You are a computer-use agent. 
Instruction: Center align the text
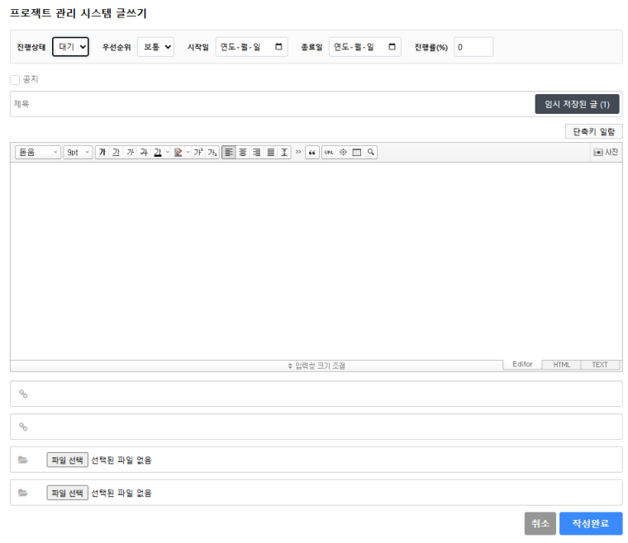click(243, 153)
